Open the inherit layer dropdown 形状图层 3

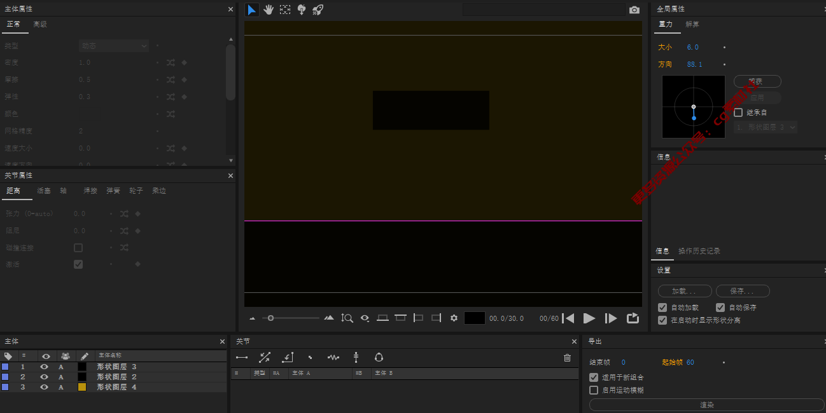tap(766, 127)
